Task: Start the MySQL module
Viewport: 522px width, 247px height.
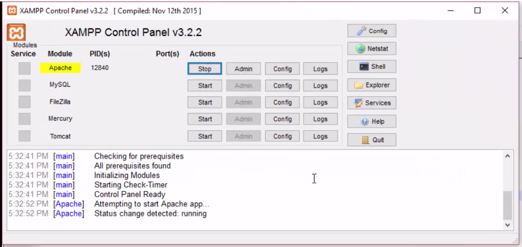Action: pyautogui.click(x=205, y=85)
